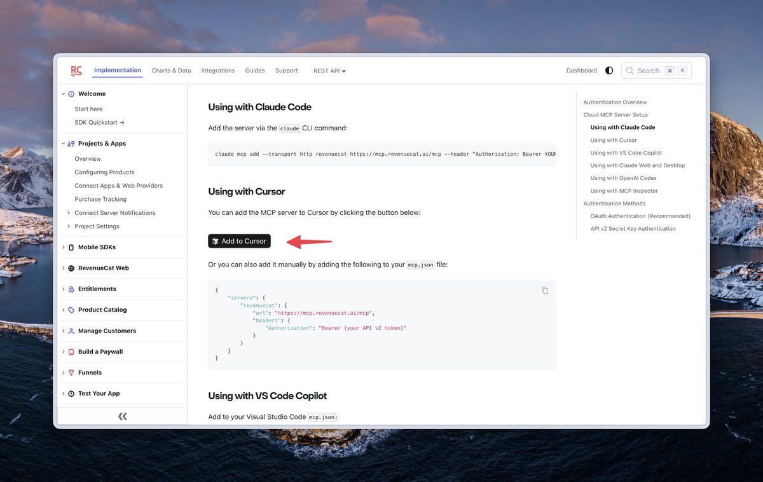Click the Entitlements lock icon
Viewport: 763px width, 482px height.
[71, 289]
